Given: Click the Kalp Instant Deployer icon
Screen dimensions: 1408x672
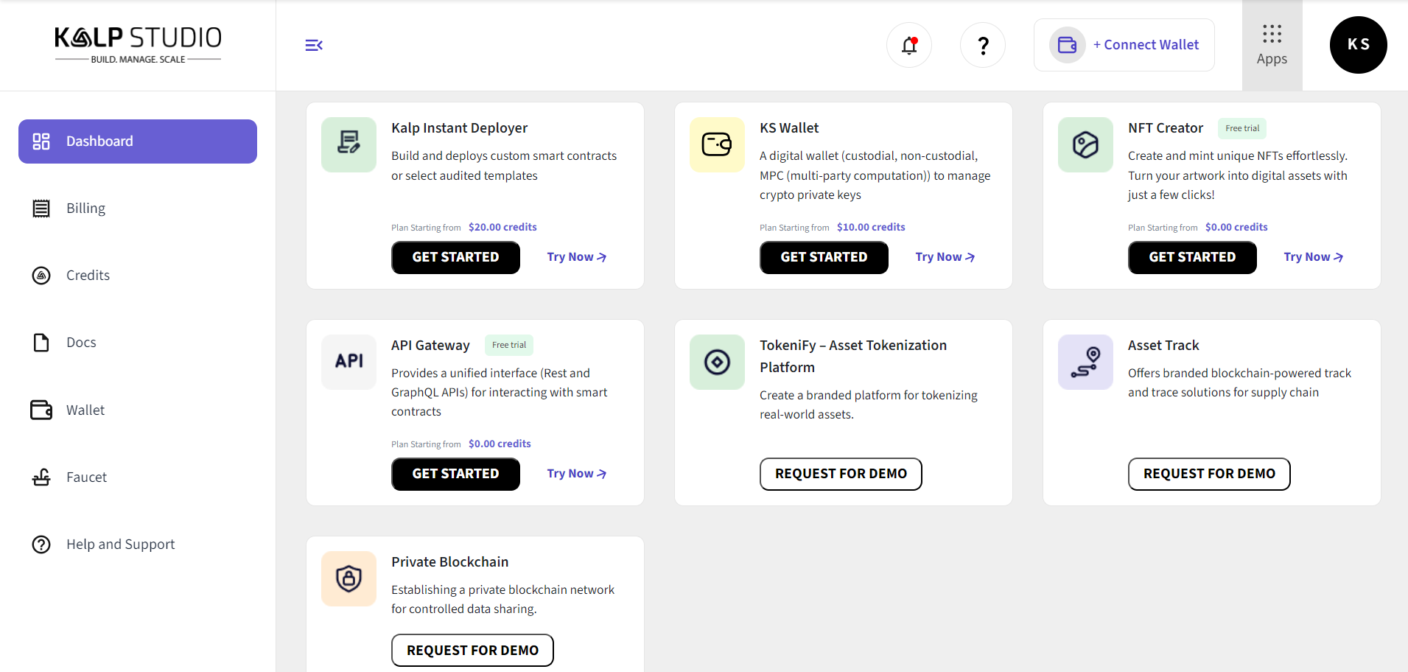Looking at the screenshot, I should tap(349, 144).
